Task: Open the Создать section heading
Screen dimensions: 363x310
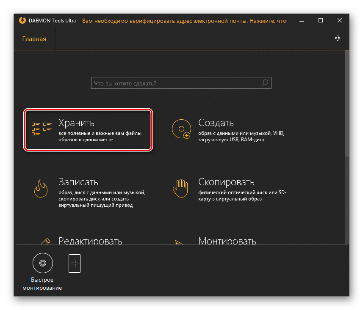Action: click(216, 123)
